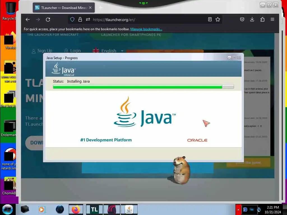
Task: Open the TL launcher taskbar button
Action: 94,209
